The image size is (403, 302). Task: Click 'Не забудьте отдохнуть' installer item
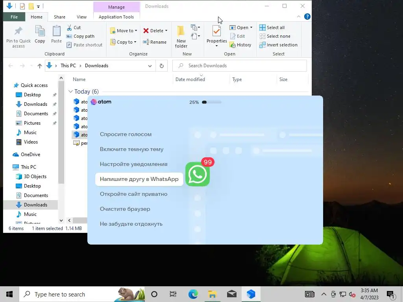coord(131,224)
